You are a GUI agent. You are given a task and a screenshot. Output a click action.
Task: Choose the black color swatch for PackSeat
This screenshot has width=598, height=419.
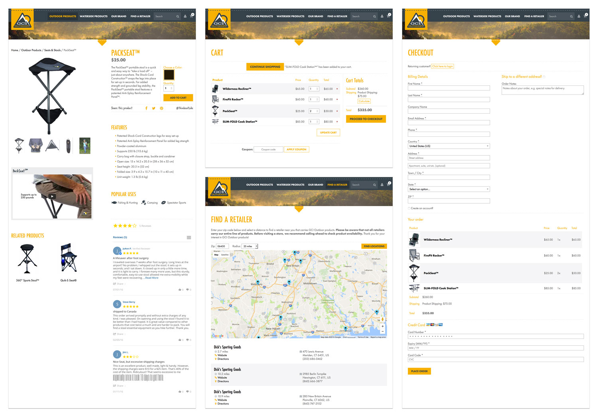click(x=169, y=75)
